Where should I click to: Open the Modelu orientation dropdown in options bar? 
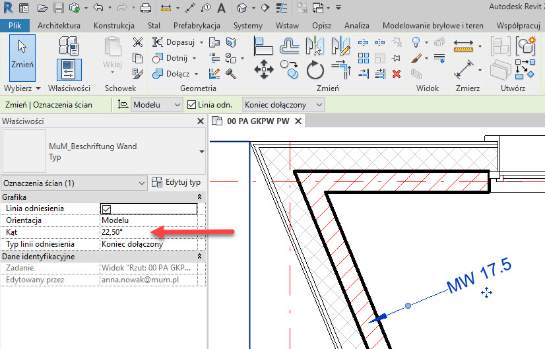click(156, 105)
